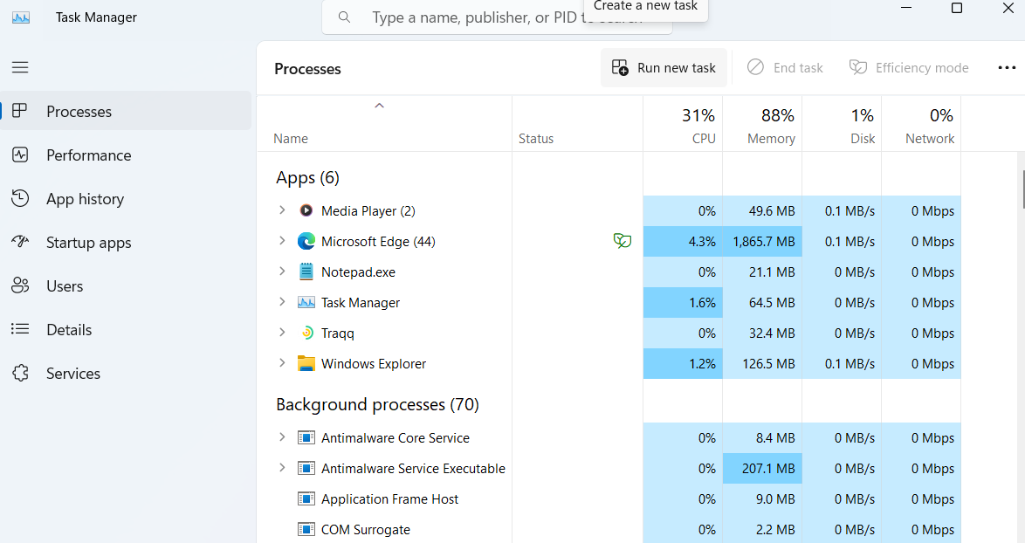Viewport: 1025px width, 543px height.
Task: Click the Traqq app icon
Action: pos(306,333)
